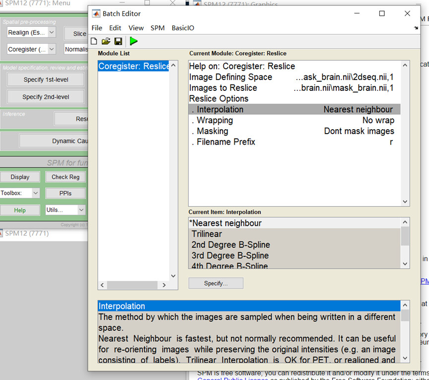Viewport: 429px width, 380px height.
Task: Click the Module List horizontal scrollbar
Action: [x=132, y=285]
